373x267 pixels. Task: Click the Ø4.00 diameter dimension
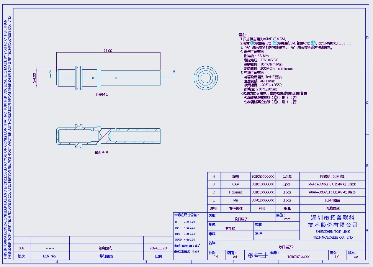tap(34, 78)
